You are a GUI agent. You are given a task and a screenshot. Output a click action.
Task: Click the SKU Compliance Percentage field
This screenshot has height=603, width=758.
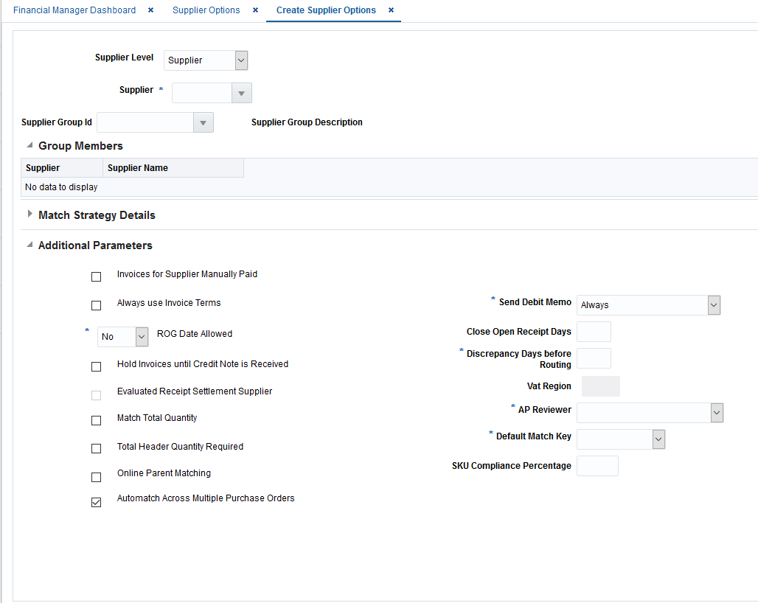click(597, 465)
